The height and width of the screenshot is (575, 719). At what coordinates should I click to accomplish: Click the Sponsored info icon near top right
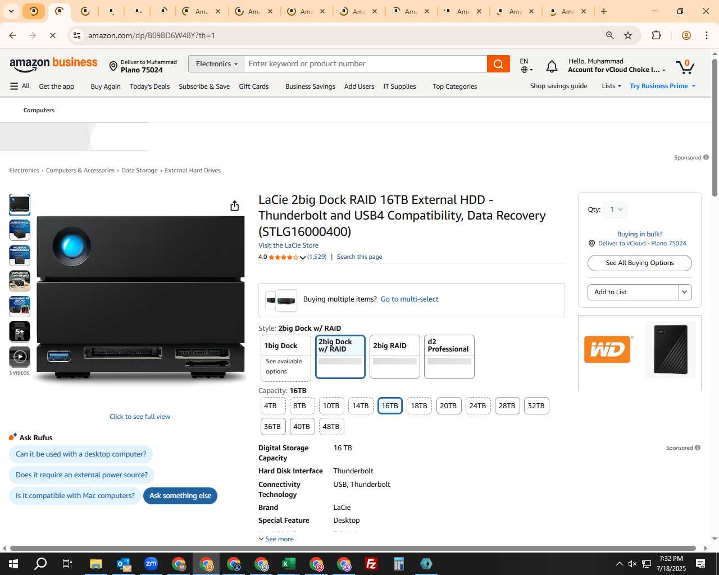tap(706, 157)
